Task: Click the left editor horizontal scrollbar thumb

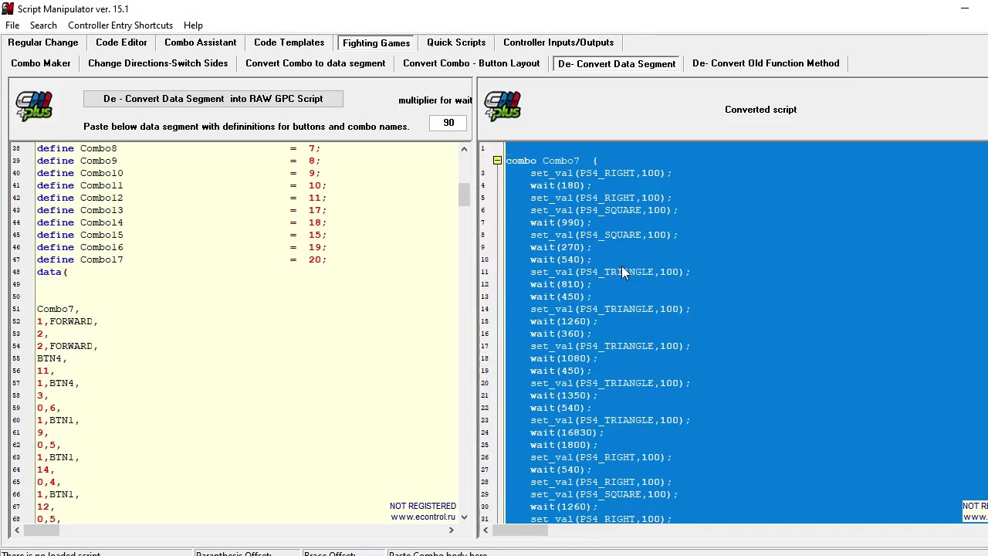Action: [x=40, y=530]
